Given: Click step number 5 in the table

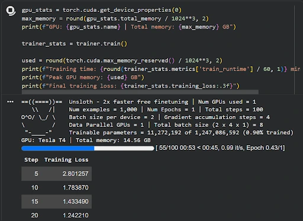Looking at the screenshot, I should (36, 174).
